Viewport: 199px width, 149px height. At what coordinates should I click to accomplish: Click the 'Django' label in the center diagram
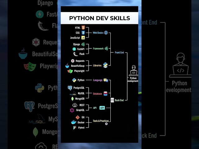(76, 44)
